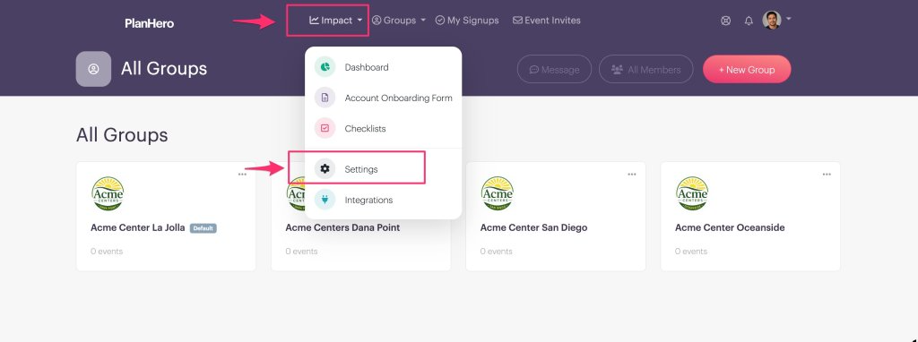
Task: Click the New Group button
Action: (747, 69)
